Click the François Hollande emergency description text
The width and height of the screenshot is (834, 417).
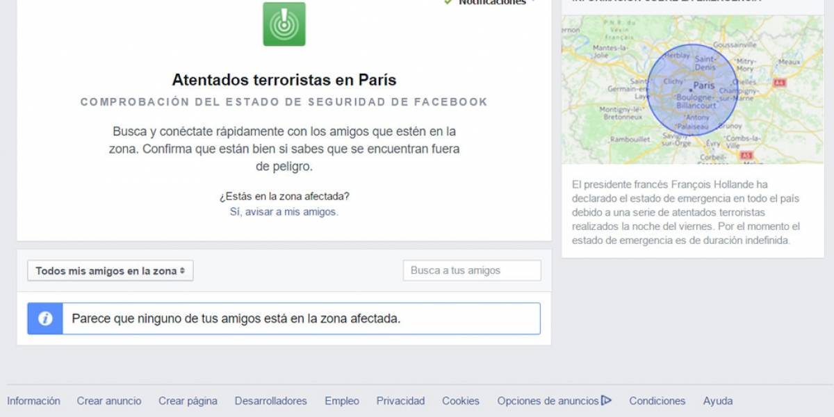(x=687, y=212)
